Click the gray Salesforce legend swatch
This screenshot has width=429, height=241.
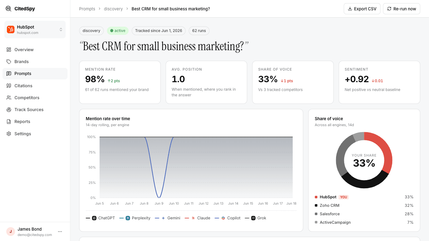(x=316, y=214)
